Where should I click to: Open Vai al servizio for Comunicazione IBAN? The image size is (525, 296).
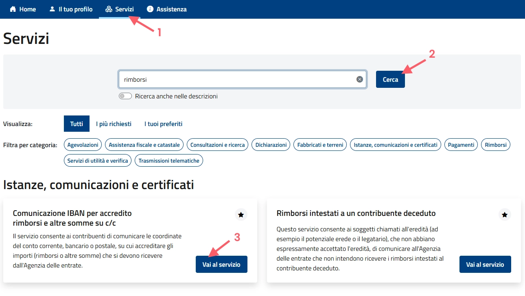[221, 264]
